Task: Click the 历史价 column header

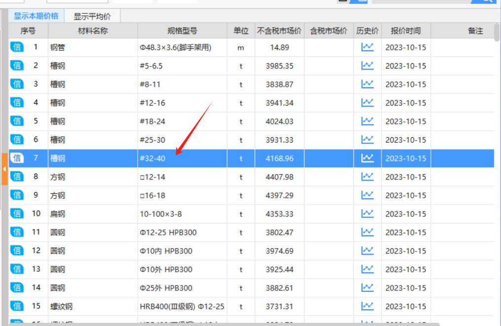Action: coord(367,31)
